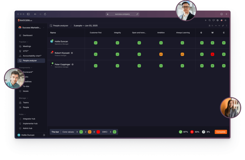Click the browser address bar success.company
The image size is (245, 160).
122,14
